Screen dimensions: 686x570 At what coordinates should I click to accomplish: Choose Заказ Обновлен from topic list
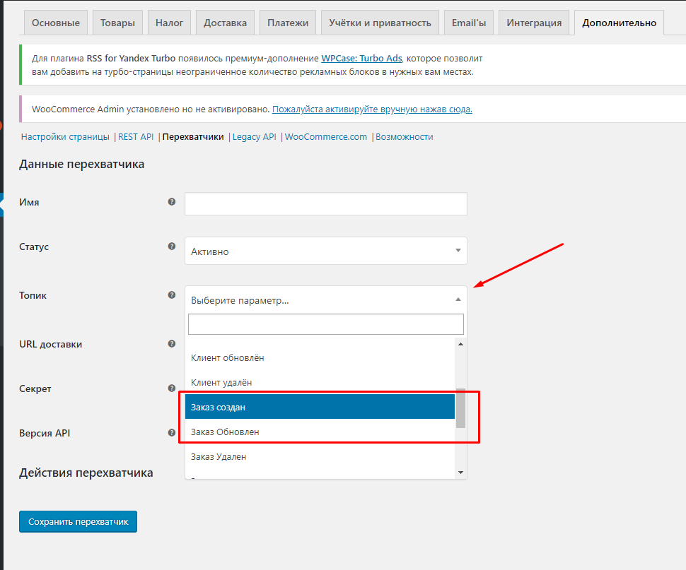tap(320, 432)
